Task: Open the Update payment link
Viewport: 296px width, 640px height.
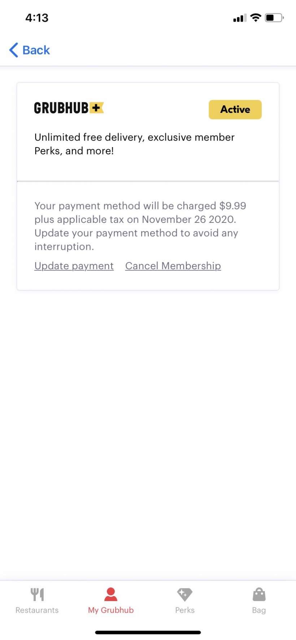Action: [74, 266]
